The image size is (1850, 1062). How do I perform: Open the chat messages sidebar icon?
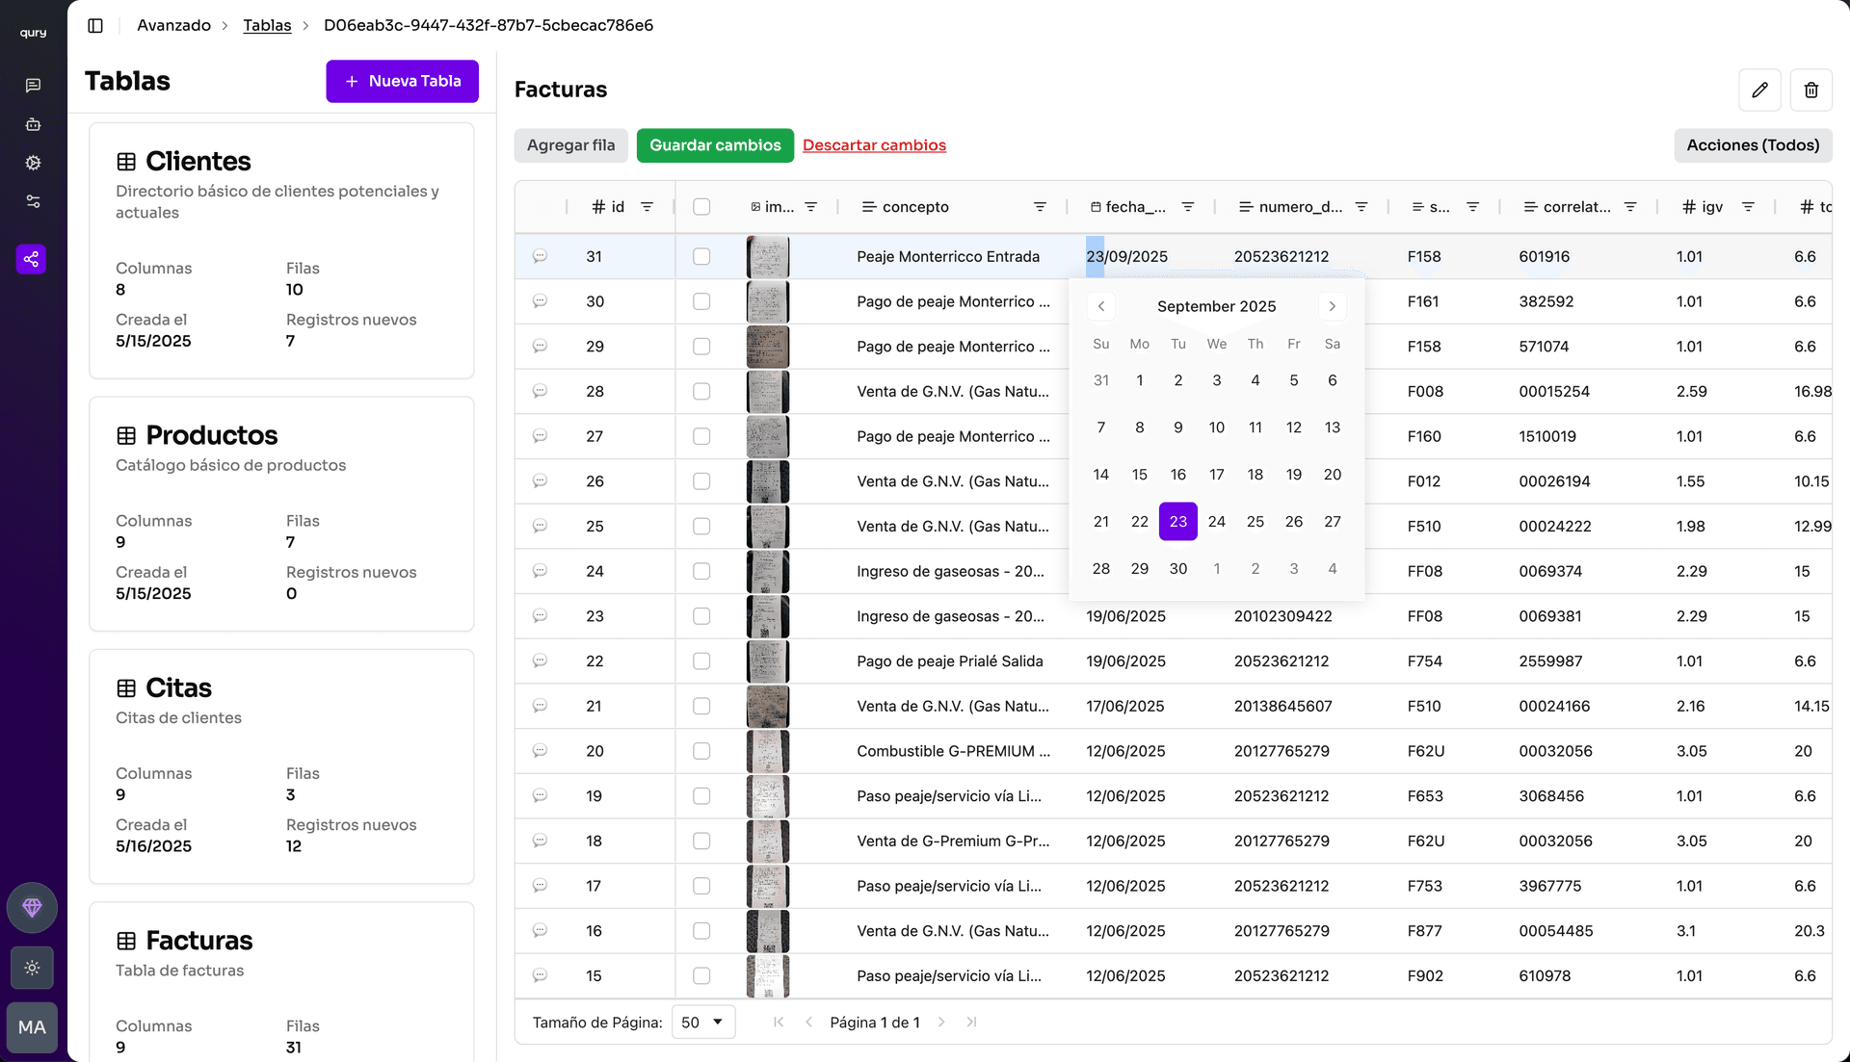[33, 86]
